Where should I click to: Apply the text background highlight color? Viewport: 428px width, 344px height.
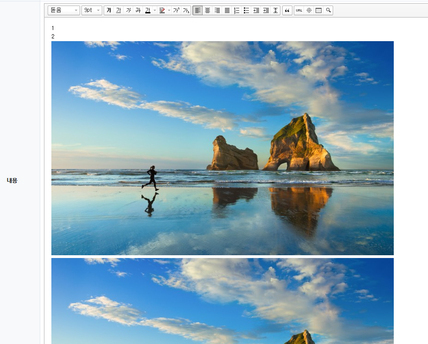162,10
